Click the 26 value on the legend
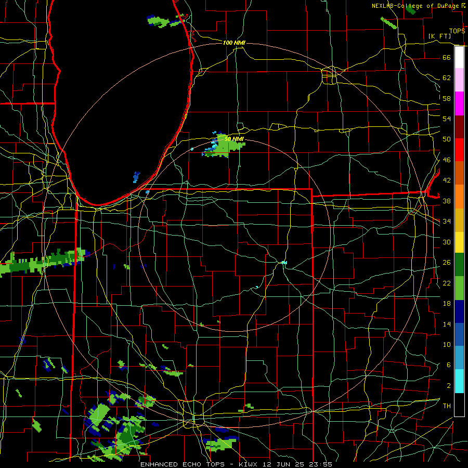Screen dimensions: 468x468 point(447,263)
